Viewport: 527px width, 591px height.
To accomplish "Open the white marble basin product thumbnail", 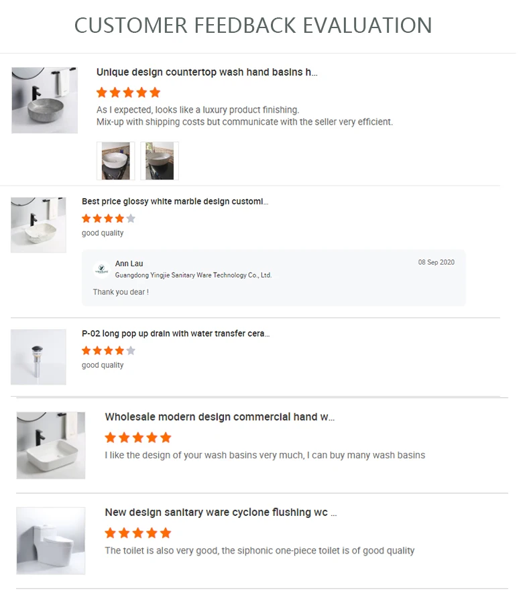I will (x=38, y=224).
